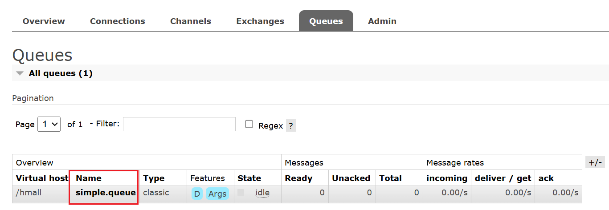Image resolution: width=609 pixels, height=210 pixels.
Task: Click the idle state indicator square
Action: [x=241, y=193]
